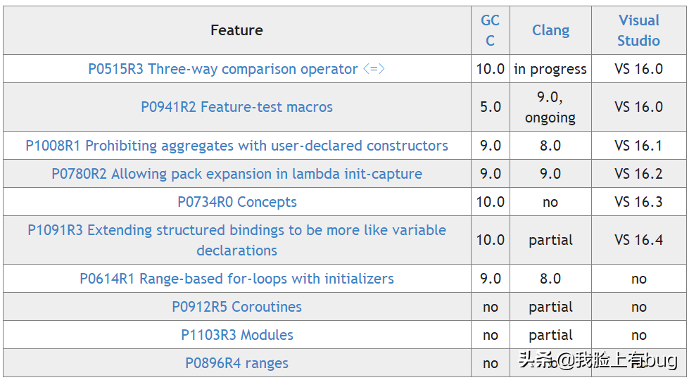Image resolution: width=689 pixels, height=380 pixels.
Task: Select the Visual Studio header link
Action: point(638,30)
